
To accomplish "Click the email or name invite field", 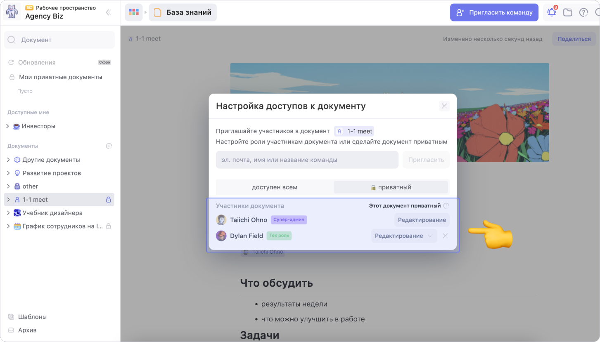I will click(x=307, y=160).
